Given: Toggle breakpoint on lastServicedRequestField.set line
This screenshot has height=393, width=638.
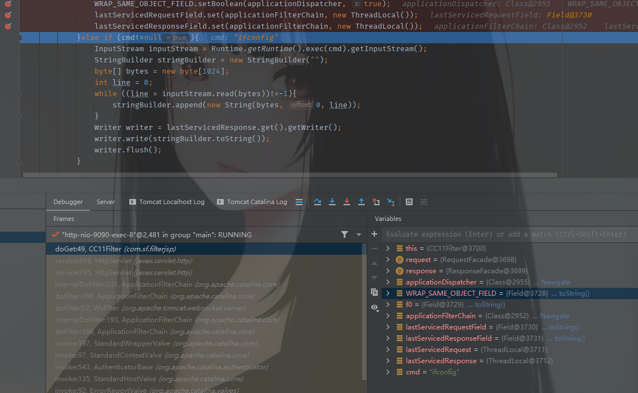Looking at the screenshot, I should tap(8, 15).
